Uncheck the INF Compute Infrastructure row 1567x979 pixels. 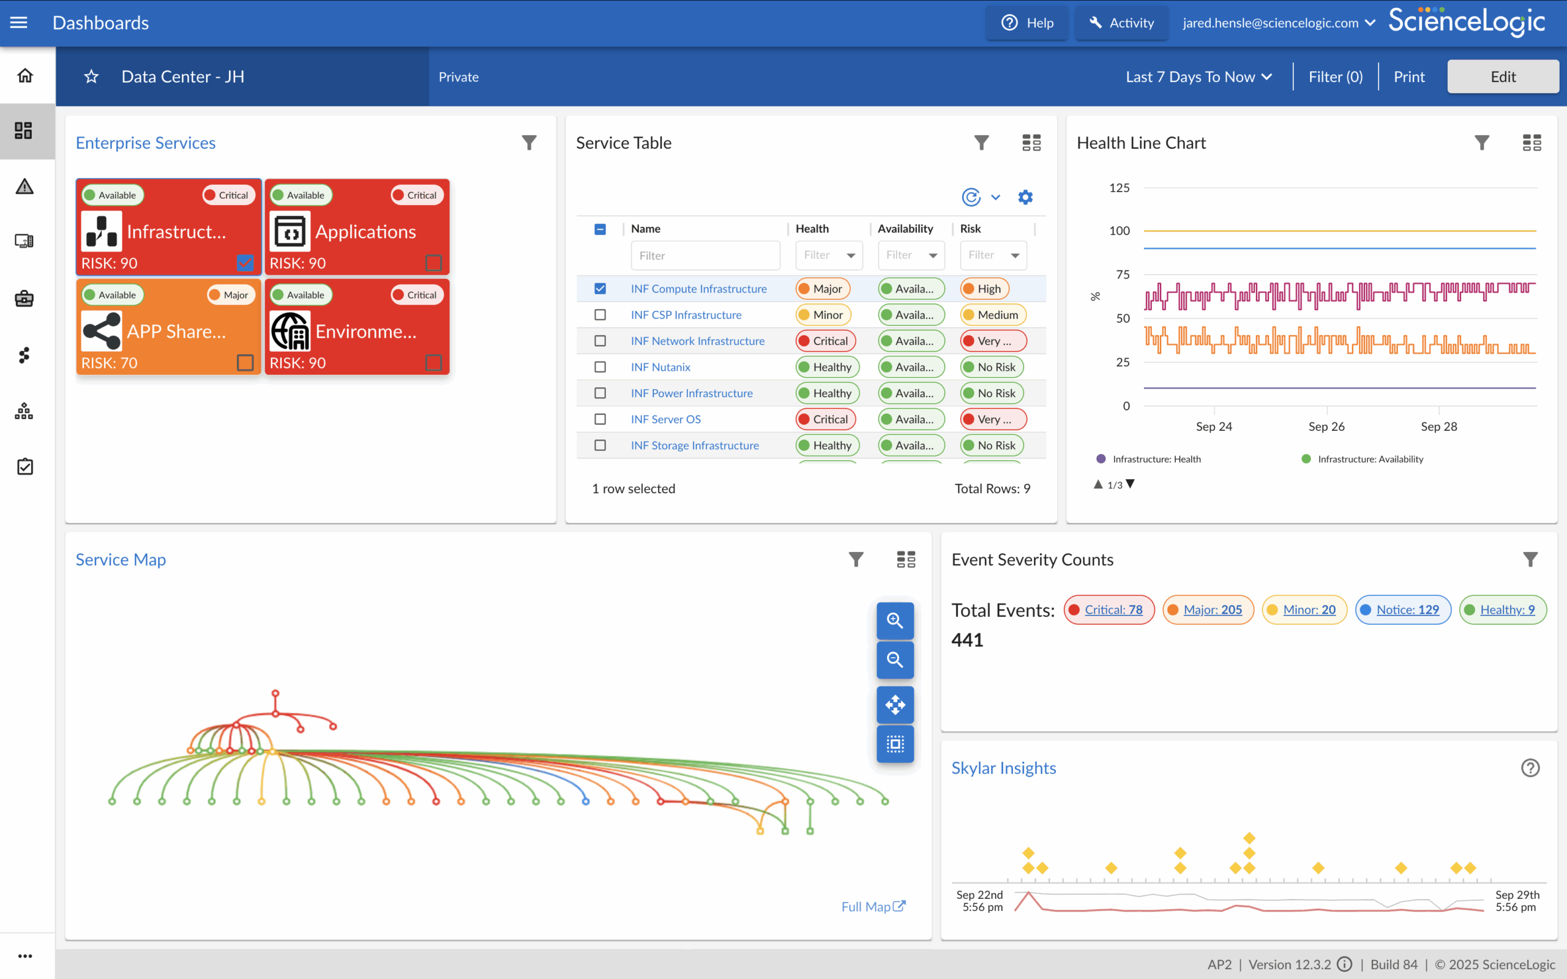[600, 289]
